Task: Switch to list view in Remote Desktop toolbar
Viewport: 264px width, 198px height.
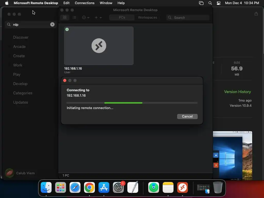Action: (74, 17)
